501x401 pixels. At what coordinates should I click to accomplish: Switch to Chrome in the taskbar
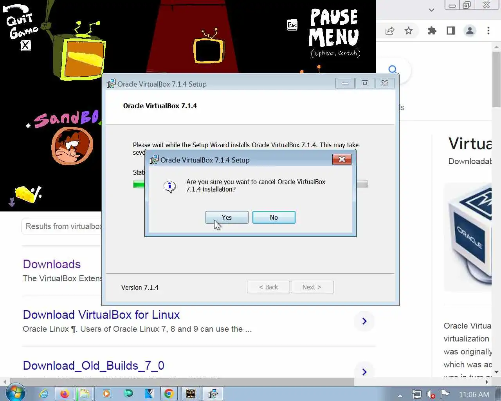pyautogui.click(x=169, y=394)
